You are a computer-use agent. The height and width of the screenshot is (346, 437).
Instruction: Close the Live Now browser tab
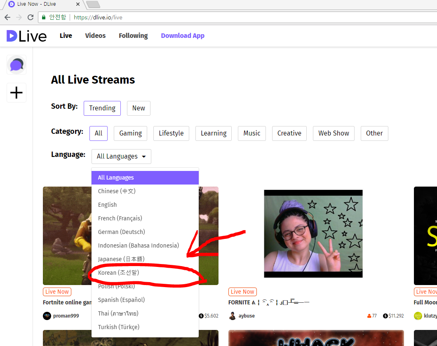78,4
